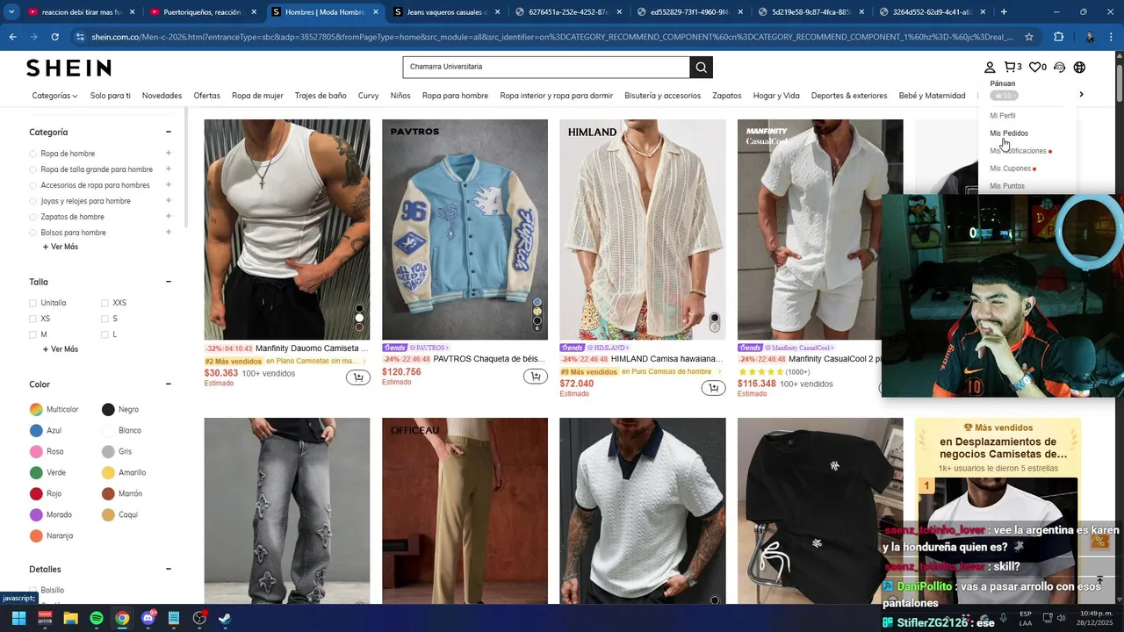Open Mi Perfil from account menu
This screenshot has width=1124, height=632.
click(1003, 116)
